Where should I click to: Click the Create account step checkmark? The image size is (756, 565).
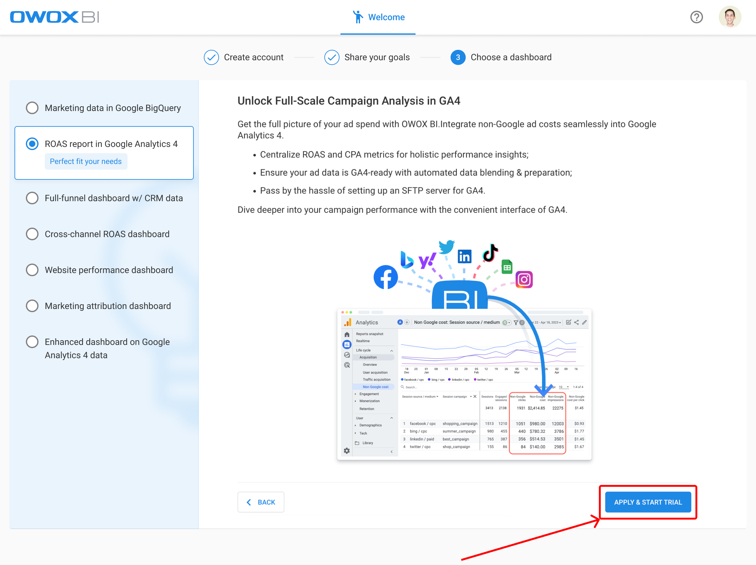point(211,57)
